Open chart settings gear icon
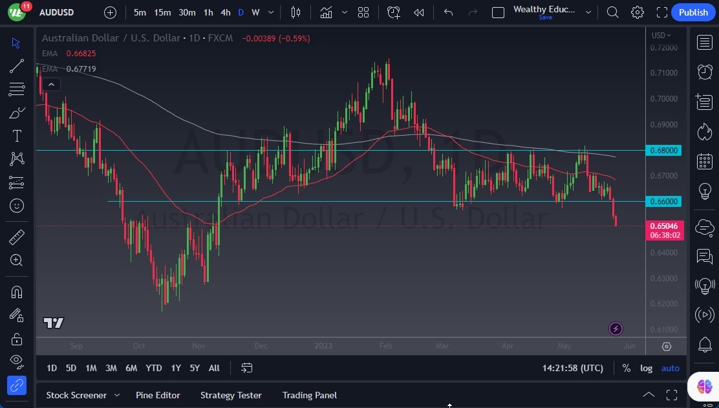This screenshot has height=408, width=719. coord(638,12)
